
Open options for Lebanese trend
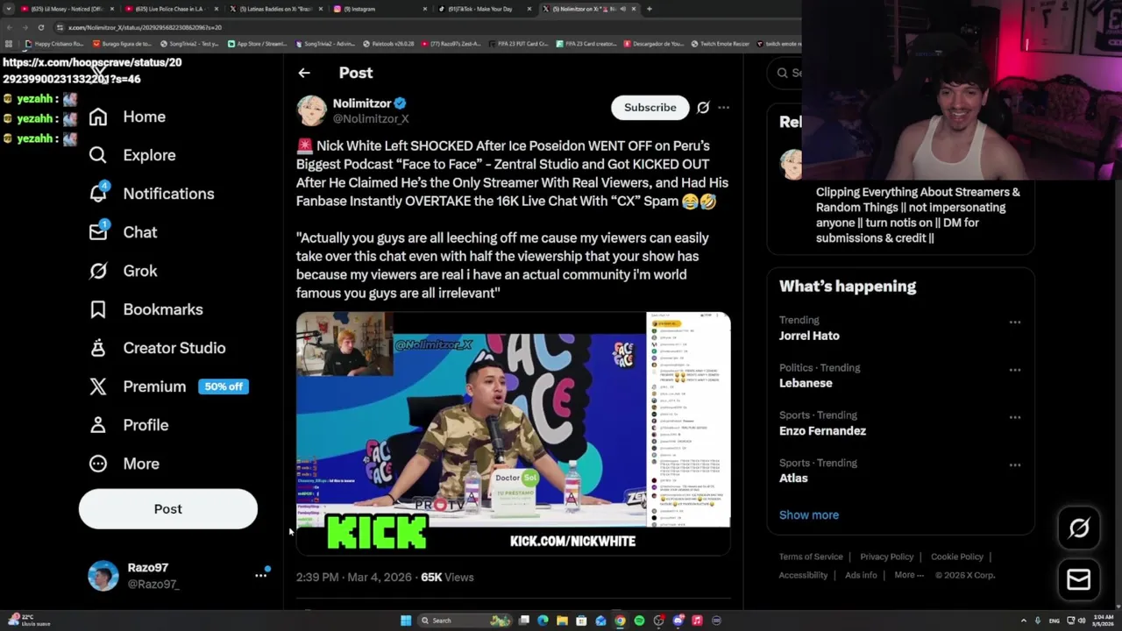pyautogui.click(x=1015, y=370)
